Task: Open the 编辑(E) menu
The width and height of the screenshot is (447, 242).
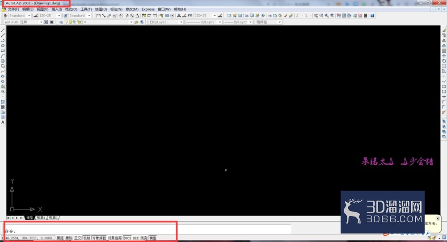Action: point(28,9)
